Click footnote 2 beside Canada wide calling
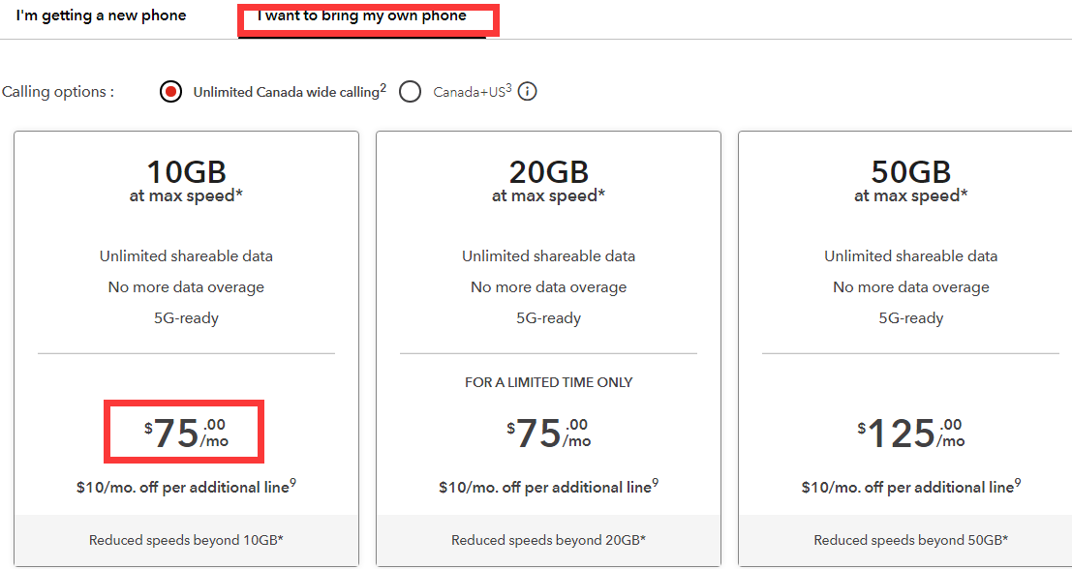1072x569 pixels. click(383, 88)
